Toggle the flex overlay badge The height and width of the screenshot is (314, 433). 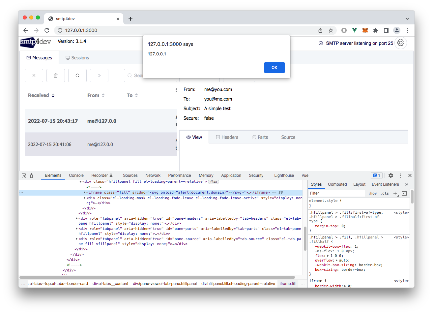tap(213, 181)
